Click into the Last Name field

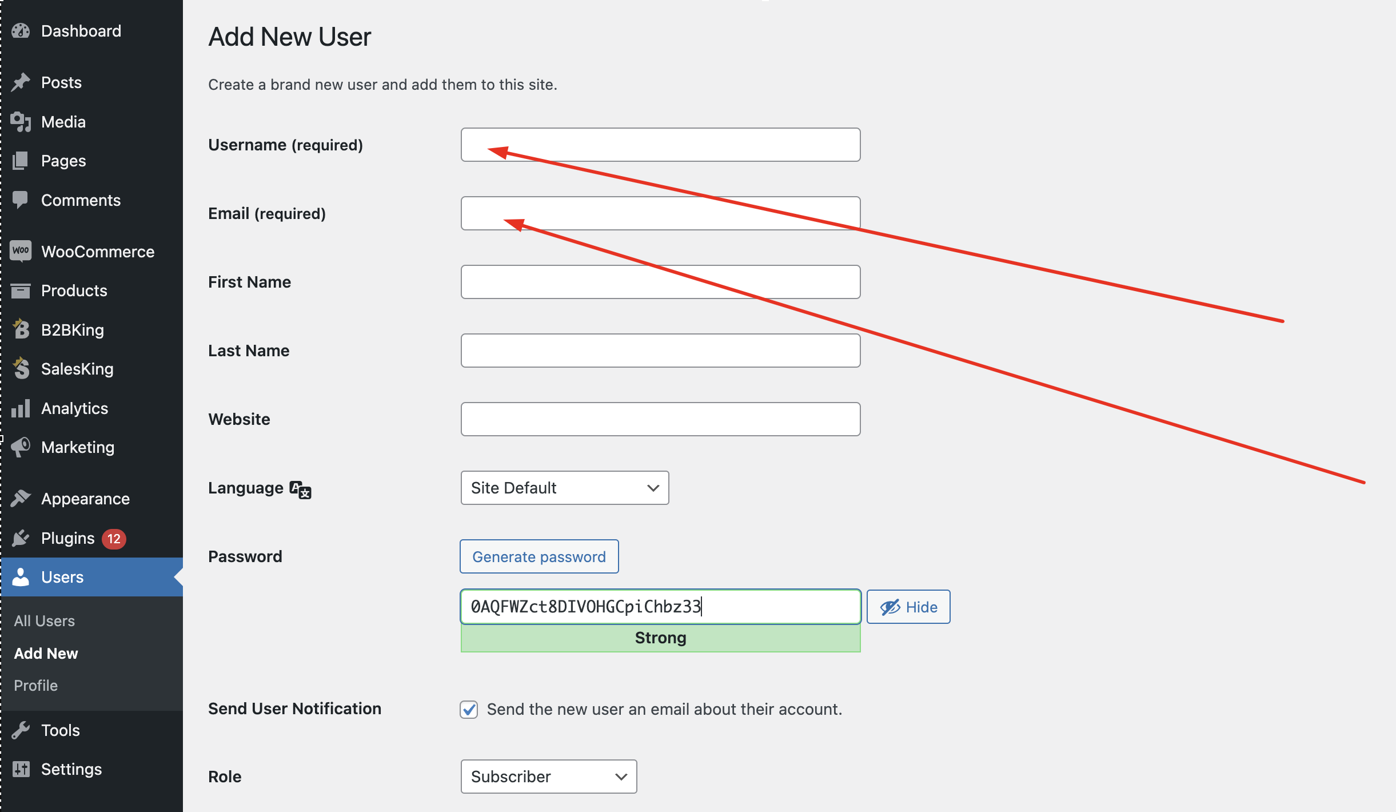660,351
